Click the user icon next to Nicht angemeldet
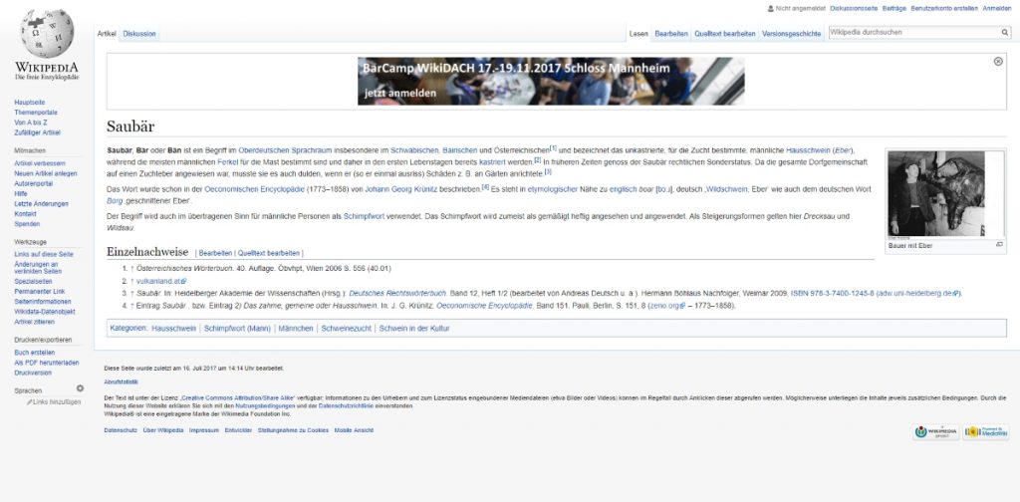This screenshot has width=1020, height=502. pos(770,8)
